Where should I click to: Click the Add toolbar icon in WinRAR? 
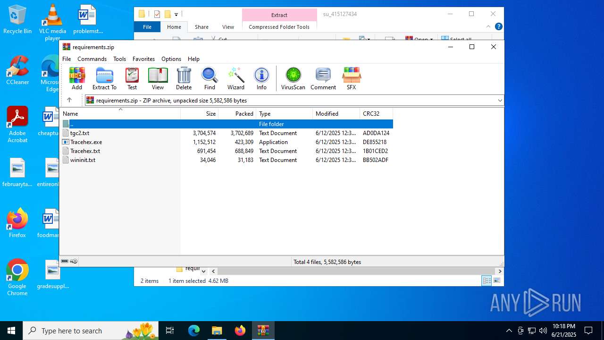click(77, 78)
